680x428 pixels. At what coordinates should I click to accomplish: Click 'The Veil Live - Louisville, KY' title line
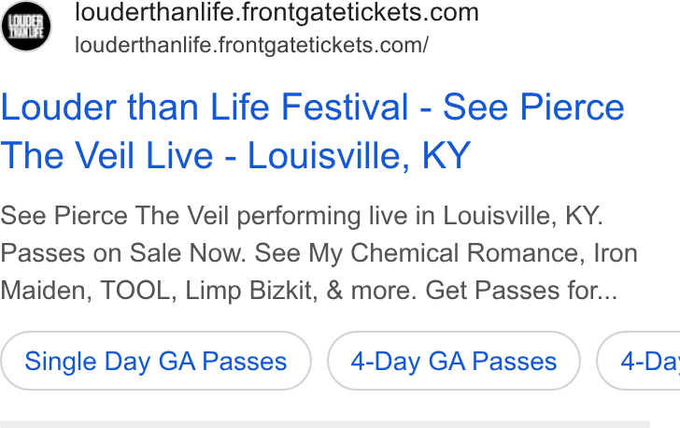tap(235, 155)
